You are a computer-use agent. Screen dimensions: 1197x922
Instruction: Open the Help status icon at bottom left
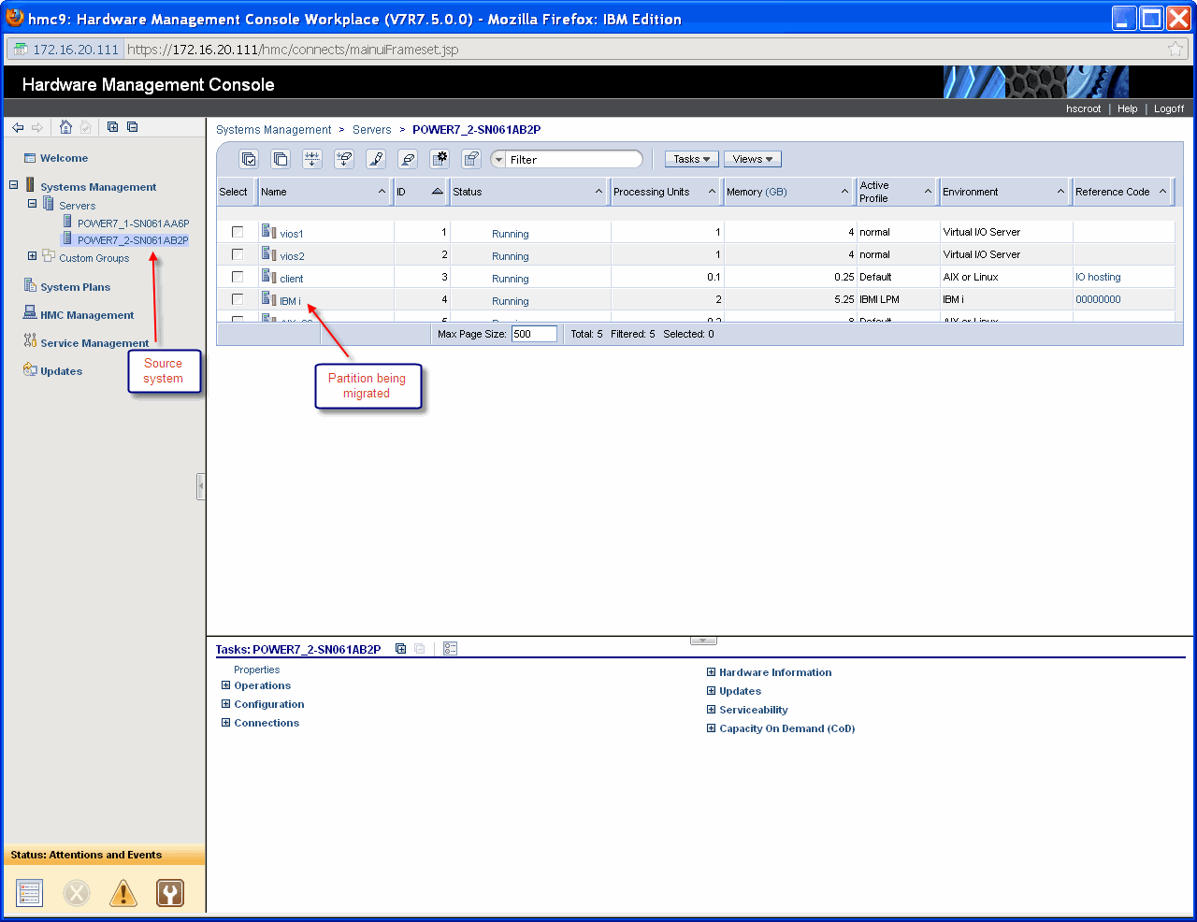pos(169,893)
